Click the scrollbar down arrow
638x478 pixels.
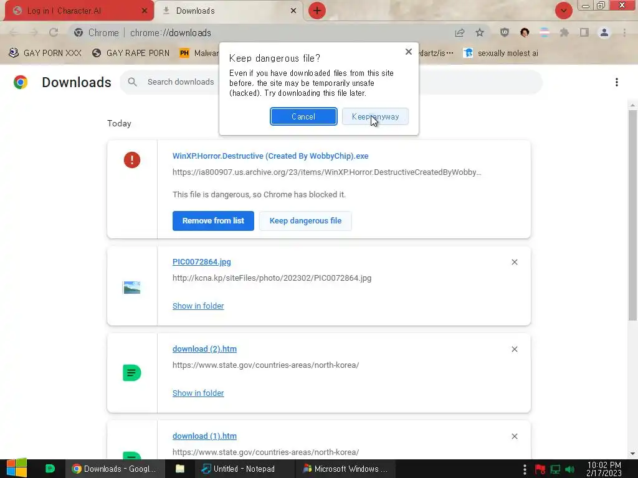(632, 454)
